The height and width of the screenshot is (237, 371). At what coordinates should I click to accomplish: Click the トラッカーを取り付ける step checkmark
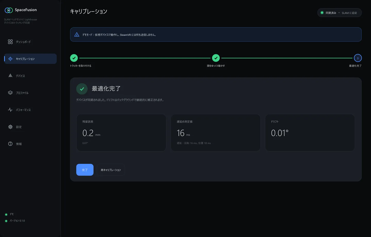(x=74, y=58)
